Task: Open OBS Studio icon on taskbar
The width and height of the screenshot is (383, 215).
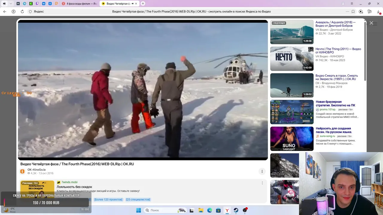Action: point(245,210)
